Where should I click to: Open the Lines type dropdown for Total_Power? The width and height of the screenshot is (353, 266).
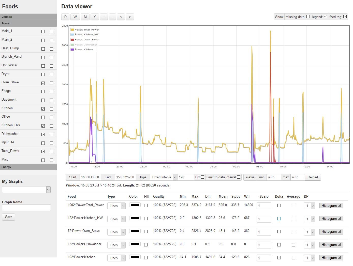tap(116, 206)
